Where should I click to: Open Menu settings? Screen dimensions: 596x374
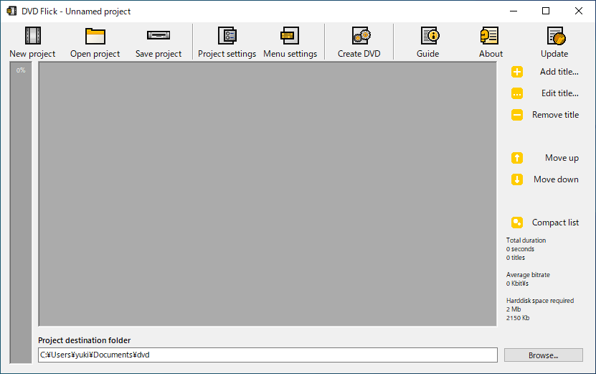click(x=290, y=42)
